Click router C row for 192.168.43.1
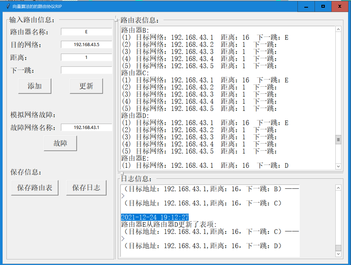351x265 pixels. pyautogui.click(x=205, y=80)
